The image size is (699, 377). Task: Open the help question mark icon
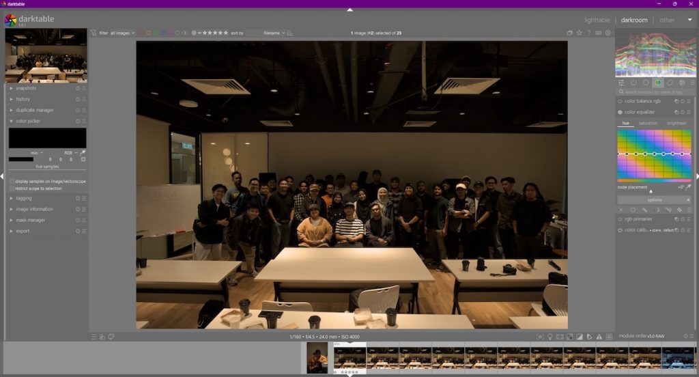(x=588, y=33)
